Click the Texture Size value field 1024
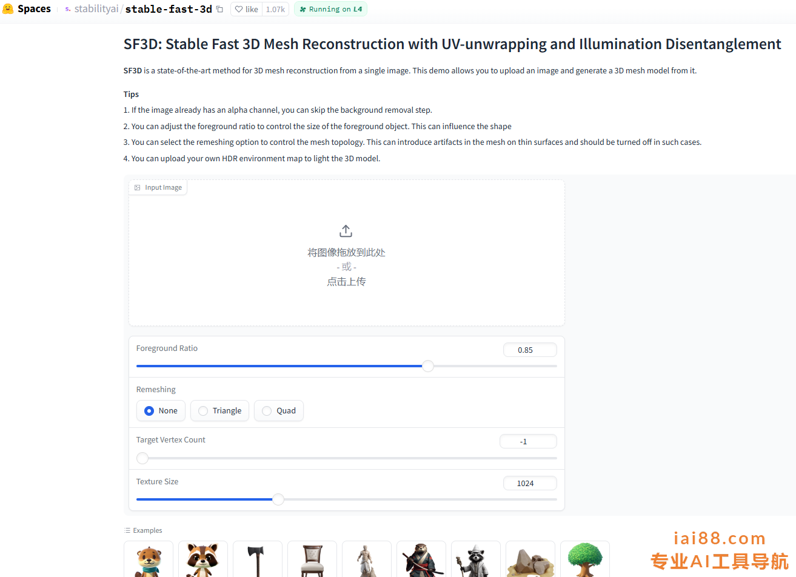Viewport: 796px width, 577px height. click(530, 483)
